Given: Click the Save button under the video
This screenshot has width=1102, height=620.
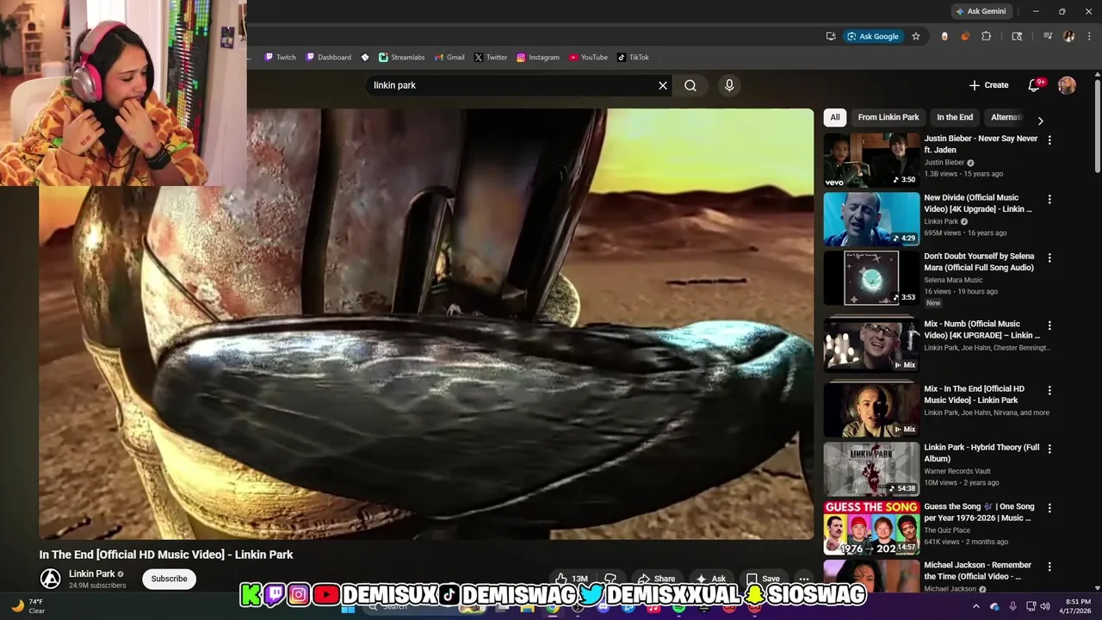Looking at the screenshot, I should pyautogui.click(x=763, y=579).
